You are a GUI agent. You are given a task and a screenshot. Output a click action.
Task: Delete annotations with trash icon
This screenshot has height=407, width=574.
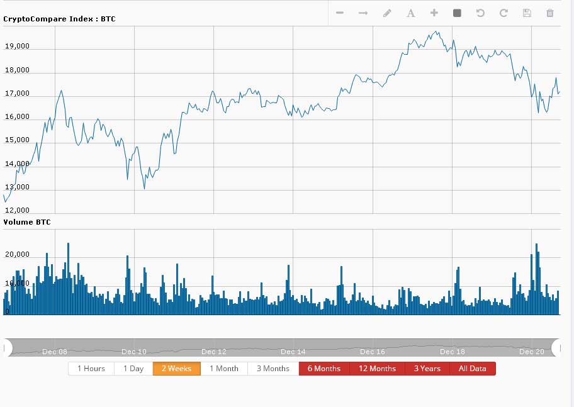(x=550, y=13)
